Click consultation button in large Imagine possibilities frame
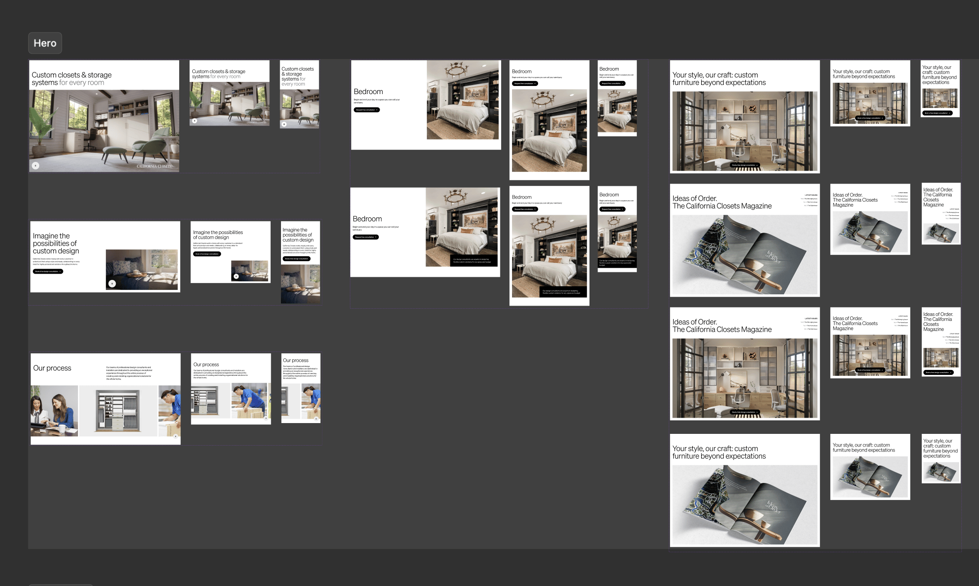The image size is (979, 586). tap(48, 271)
